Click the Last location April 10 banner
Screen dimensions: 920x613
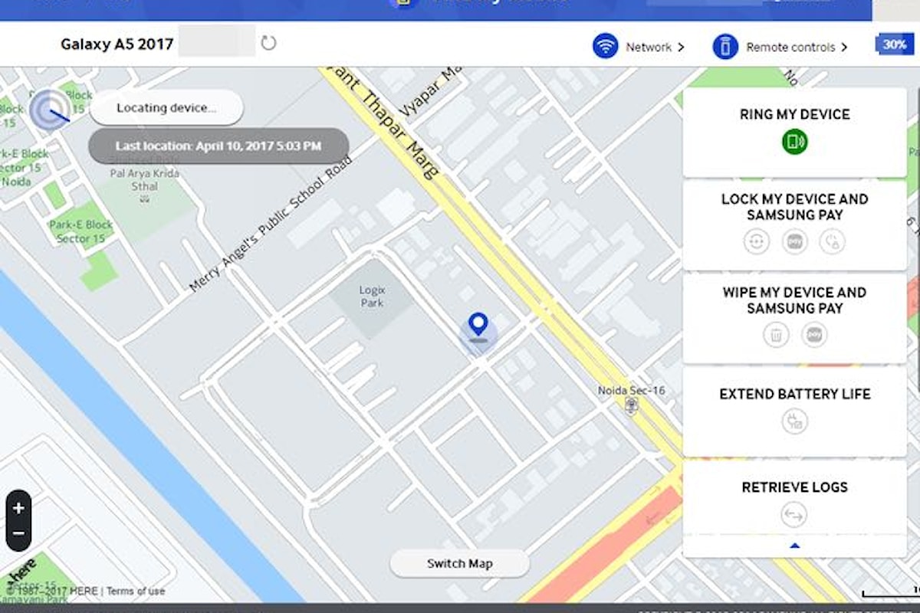(x=219, y=146)
